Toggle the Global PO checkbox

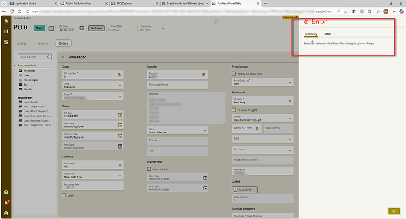pos(235,190)
